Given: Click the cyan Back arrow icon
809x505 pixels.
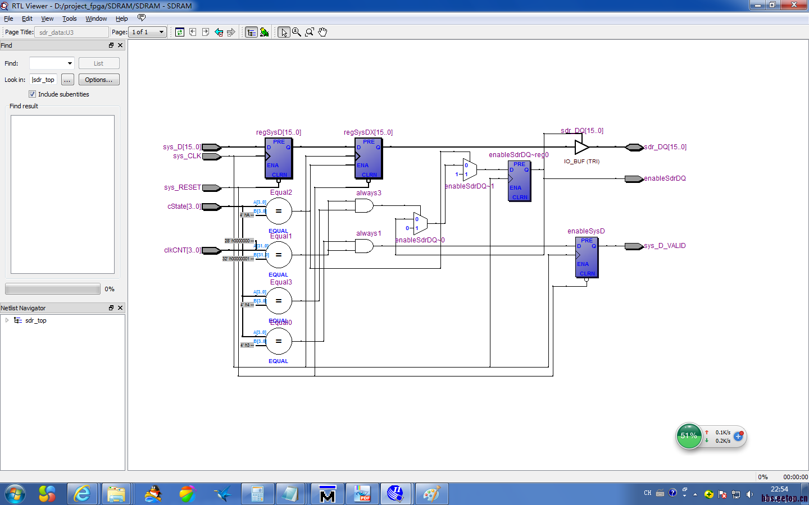Looking at the screenshot, I should pyautogui.click(x=219, y=32).
